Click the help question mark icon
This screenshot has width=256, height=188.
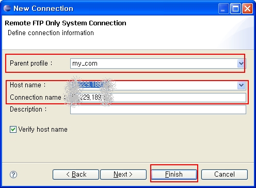(13, 175)
